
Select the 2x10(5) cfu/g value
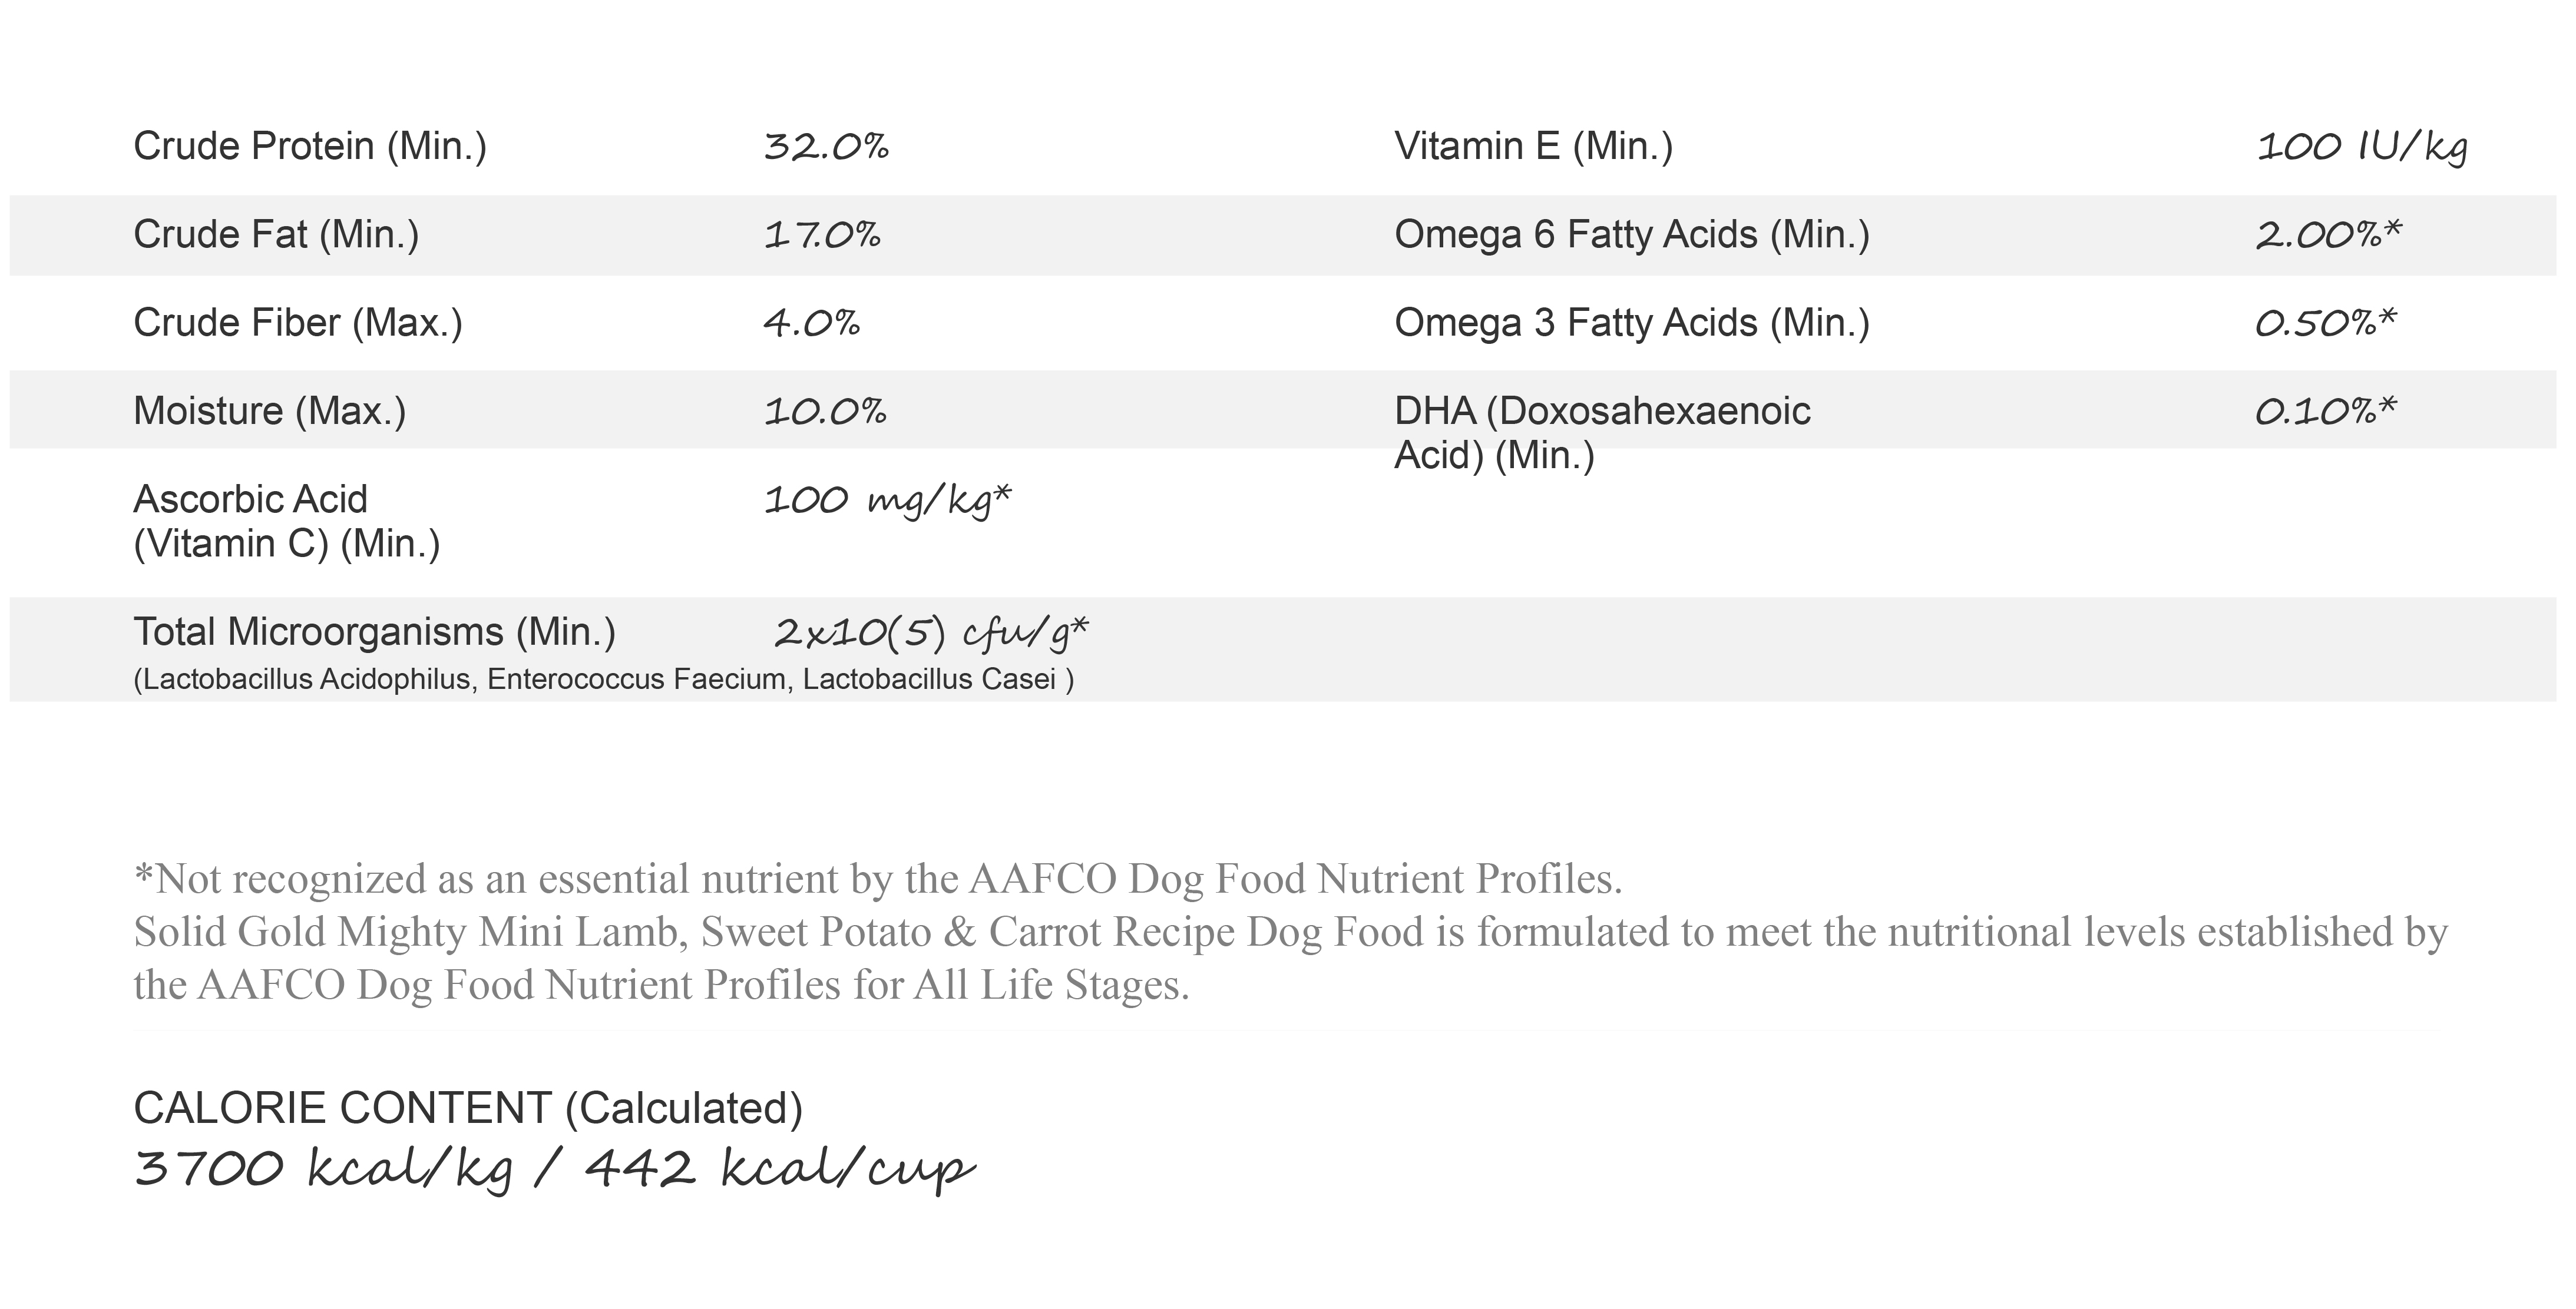931,632
